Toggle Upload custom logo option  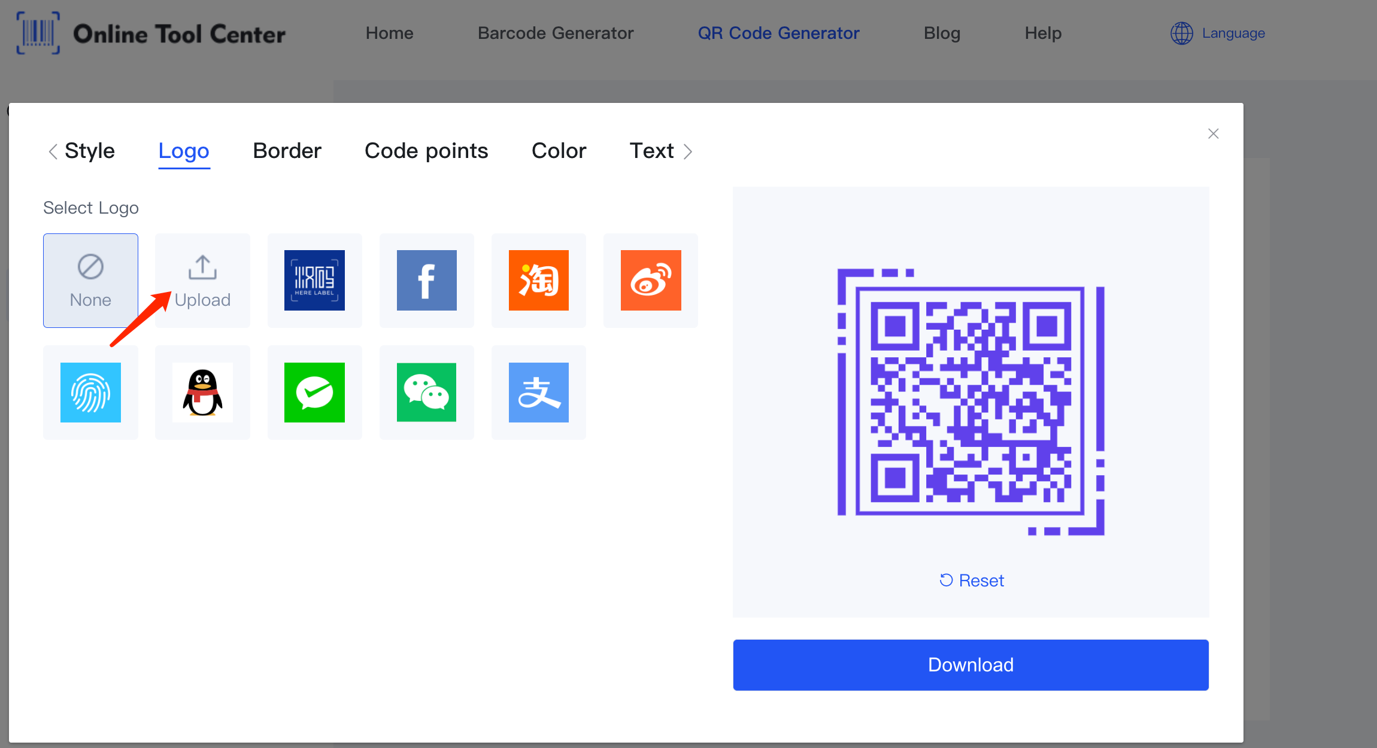coord(202,279)
